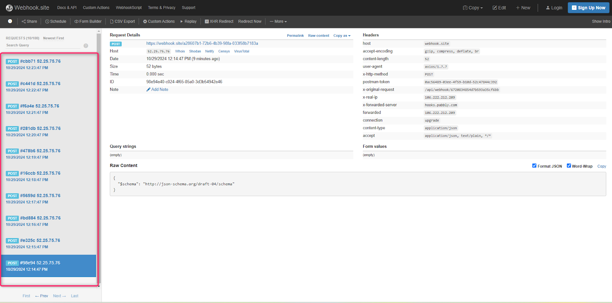612x303 pixels.
Task: Open Custom Actions in the top nav
Action: (96, 8)
